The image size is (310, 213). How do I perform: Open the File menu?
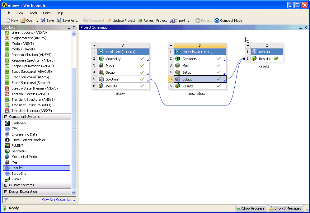pyautogui.click(x=8, y=13)
